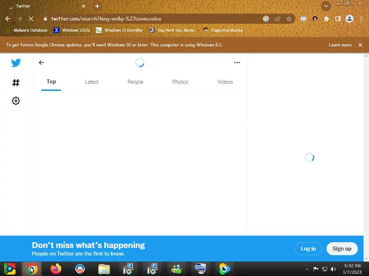This screenshot has width=369, height=276.
Task: Open the Chrome profile avatar
Action: point(350,19)
